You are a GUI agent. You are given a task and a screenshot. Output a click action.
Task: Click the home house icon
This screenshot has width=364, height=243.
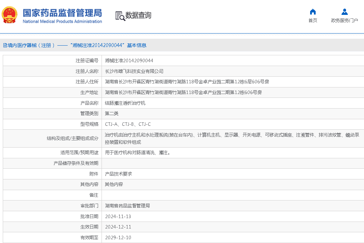coord(313,11)
